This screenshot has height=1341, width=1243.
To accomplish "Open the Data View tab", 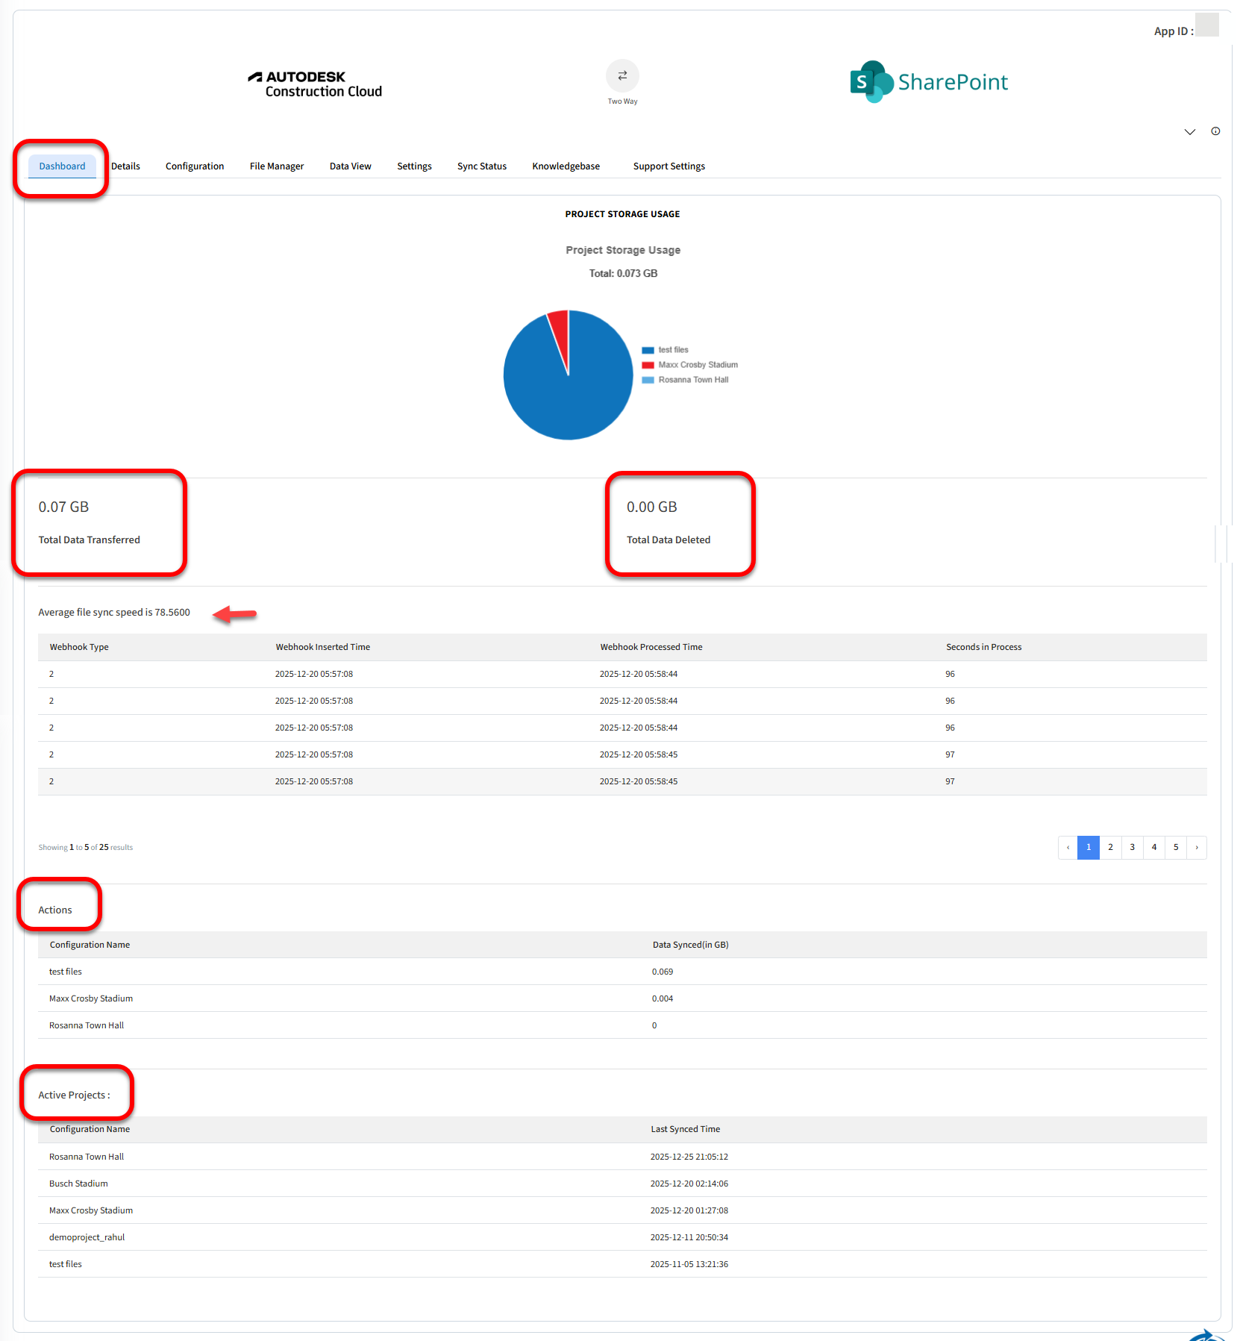I will 350,166.
